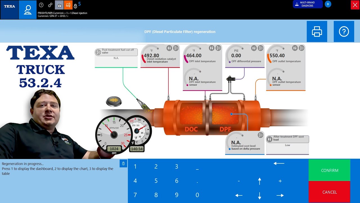This screenshot has width=360, height=203.
Task: Open the question mark help icon in top bar
Action: [41, 5]
